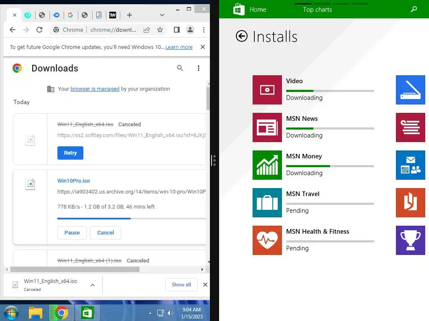
Task: Switch to the book icon tab
Action: 99,15
